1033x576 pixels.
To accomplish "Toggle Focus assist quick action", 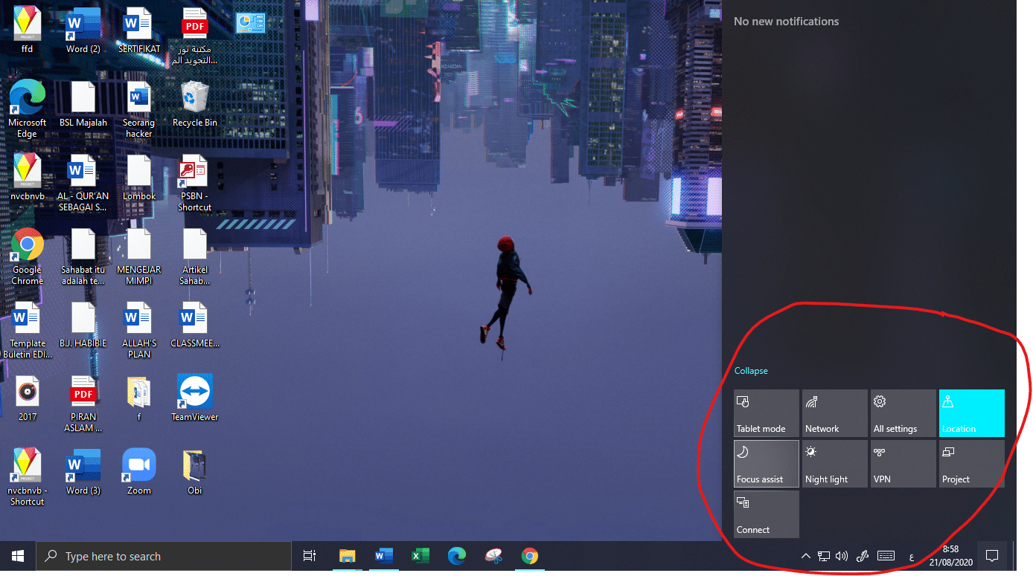I will [767, 464].
